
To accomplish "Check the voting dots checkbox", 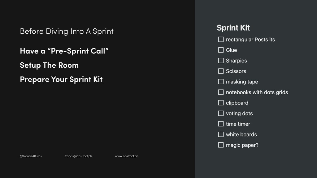I will click(221, 113).
